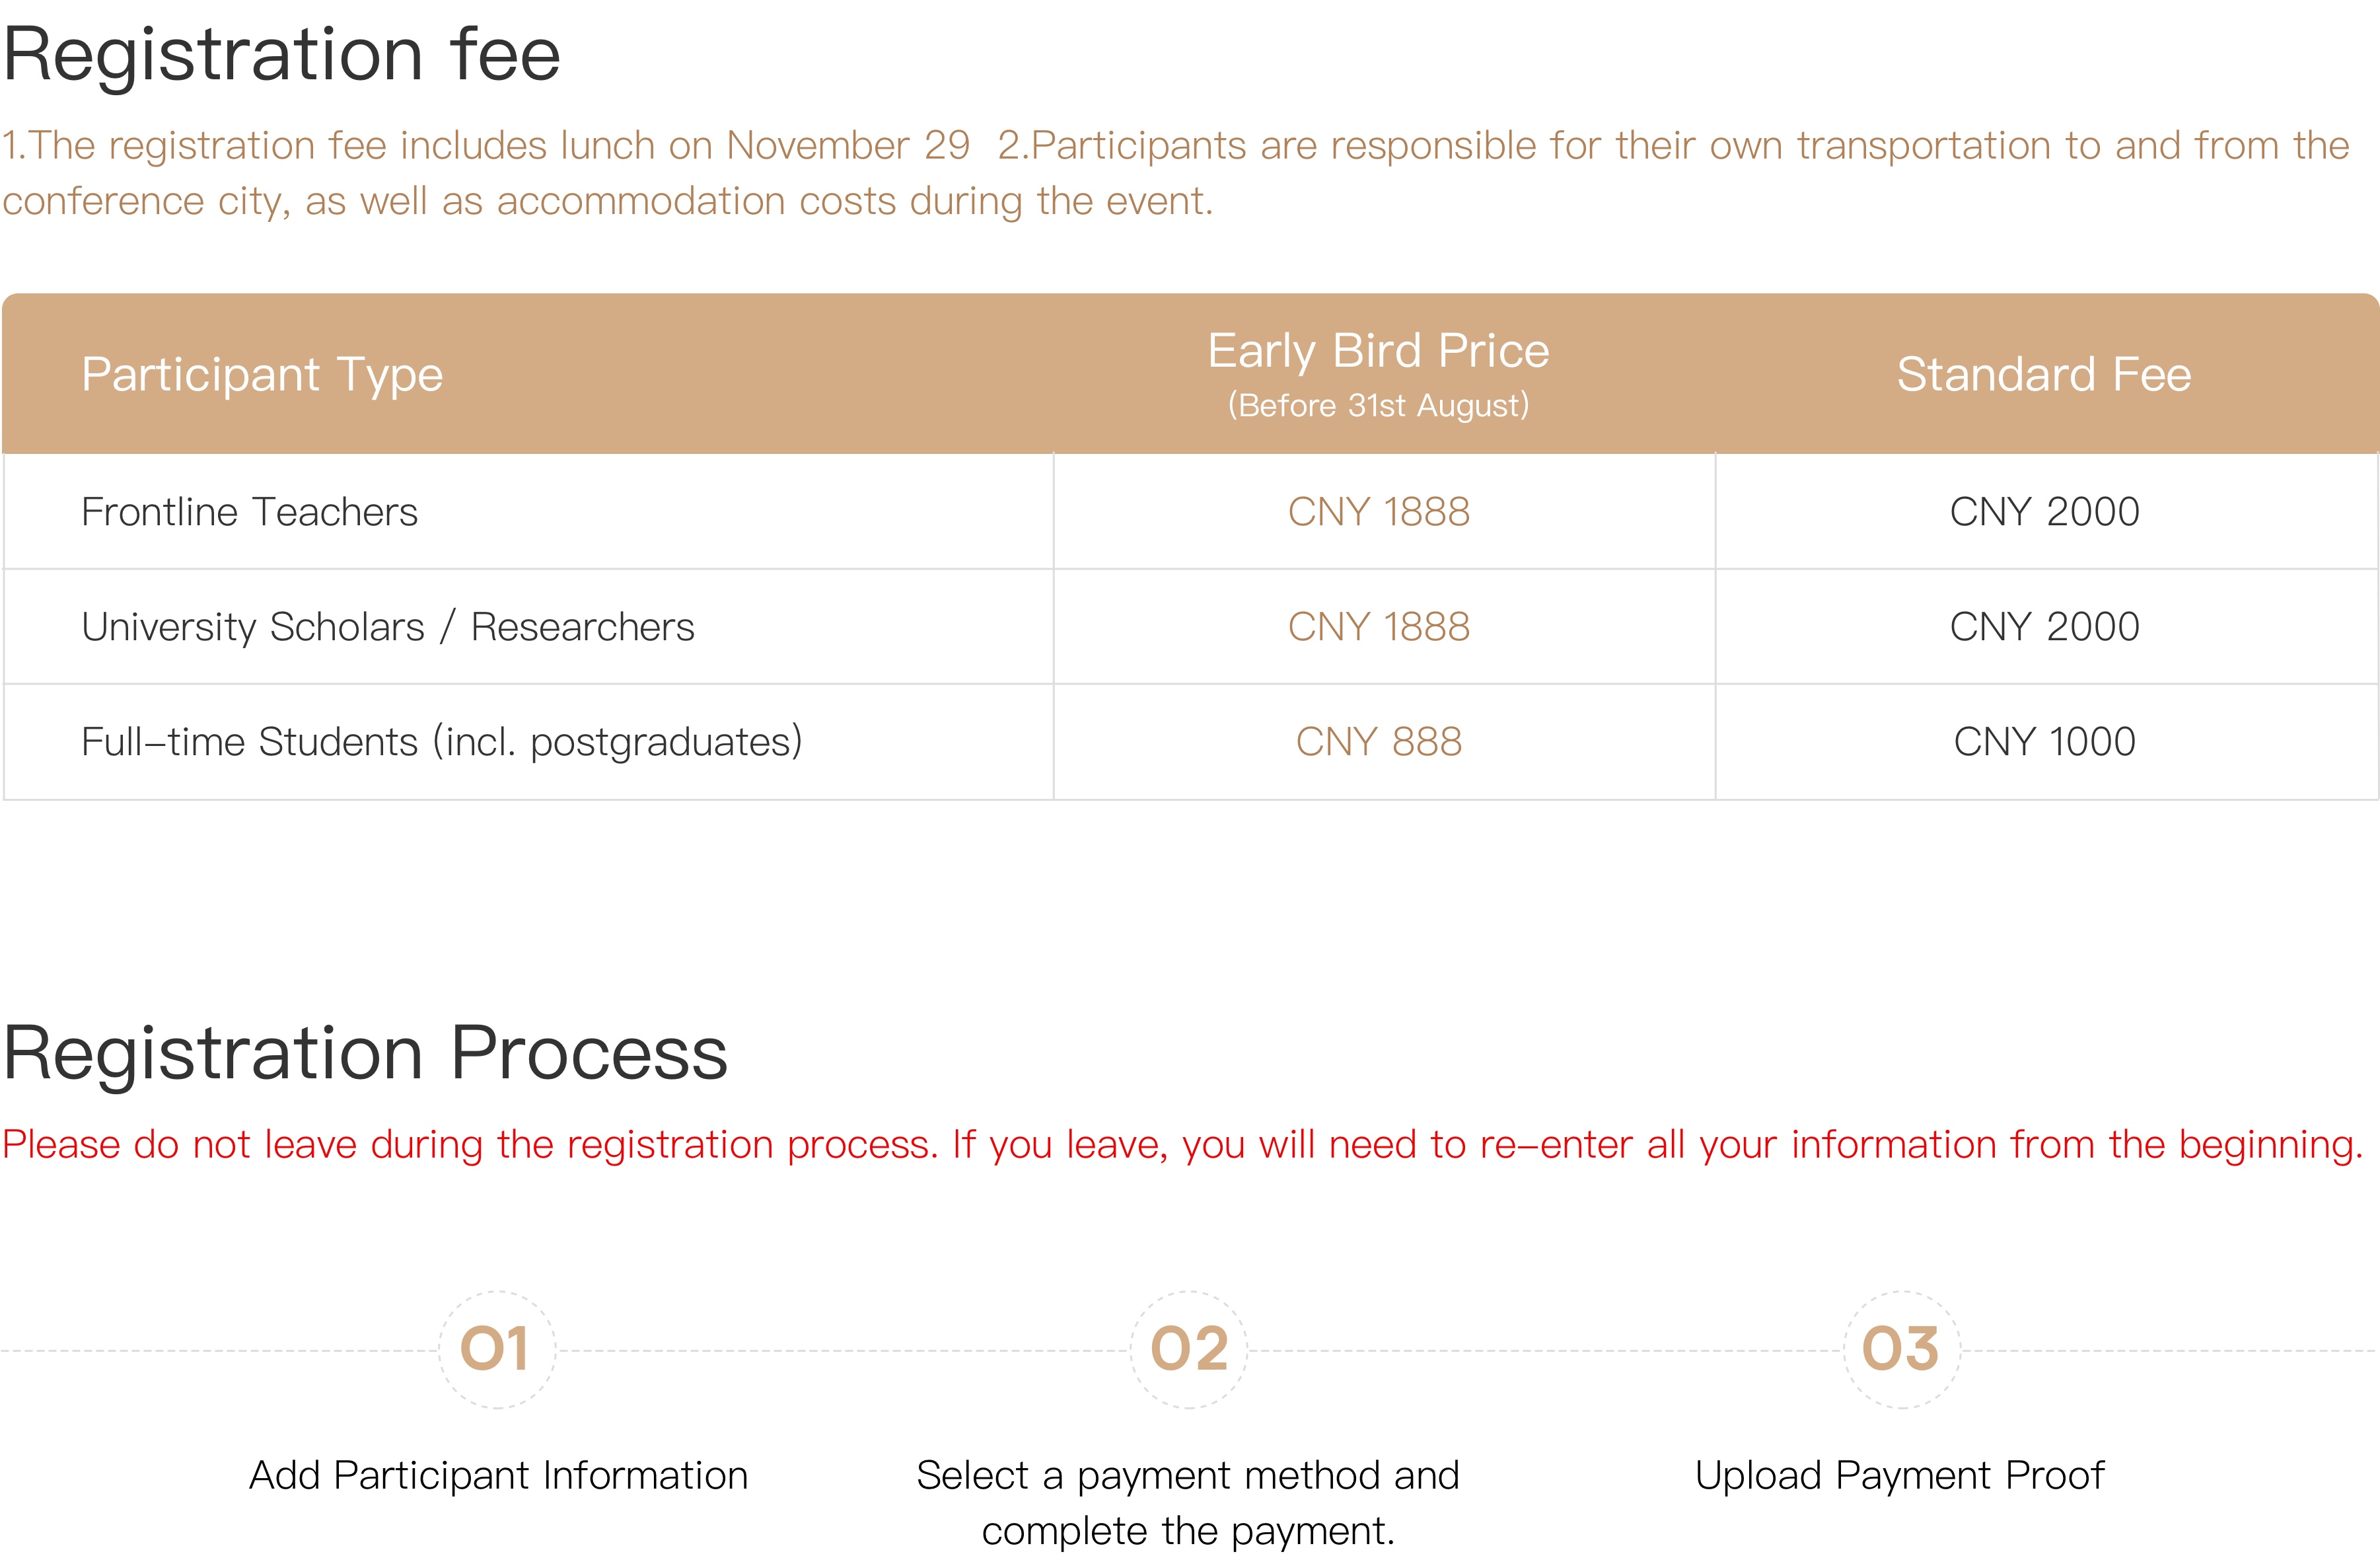Click the Registration fee heading
The width and height of the screenshot is (2380, 1558).
(x=281, y=55)
